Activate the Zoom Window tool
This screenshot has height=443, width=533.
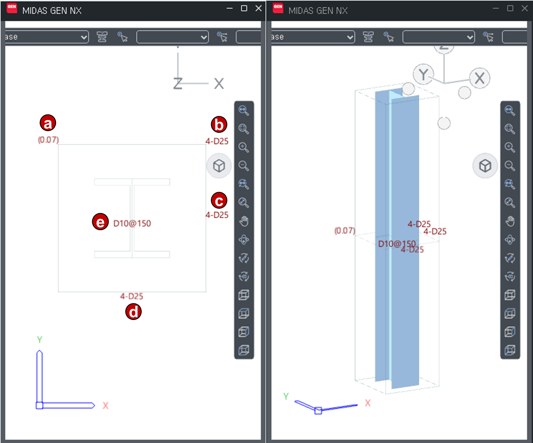[x=243, y=129]
